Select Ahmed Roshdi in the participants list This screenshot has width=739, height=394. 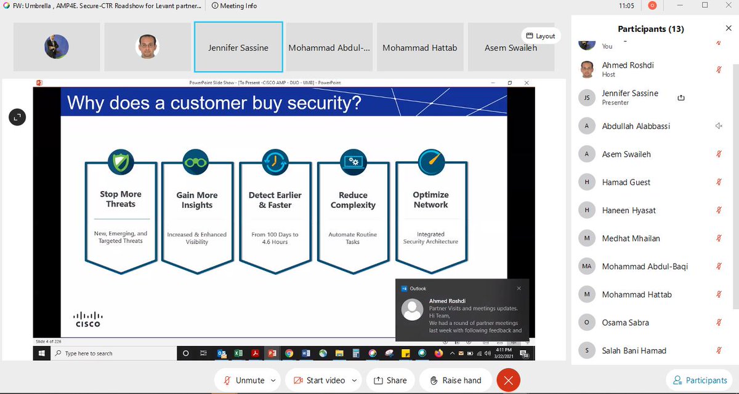pos(653,69)
